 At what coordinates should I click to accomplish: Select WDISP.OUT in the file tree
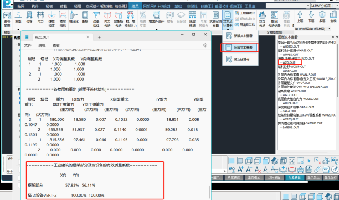[x=290, y=71]
